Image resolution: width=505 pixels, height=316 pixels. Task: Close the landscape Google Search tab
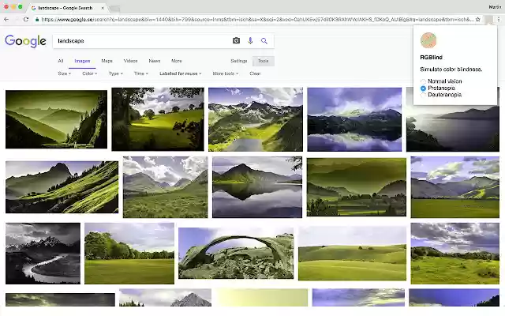pyautogui.click(x=103, y=8)
